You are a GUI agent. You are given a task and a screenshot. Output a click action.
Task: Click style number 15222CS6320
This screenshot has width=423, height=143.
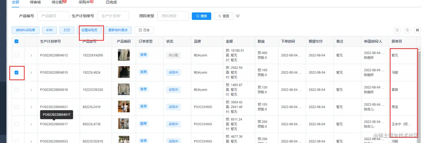pyautogui.click(x=93, y=90)
